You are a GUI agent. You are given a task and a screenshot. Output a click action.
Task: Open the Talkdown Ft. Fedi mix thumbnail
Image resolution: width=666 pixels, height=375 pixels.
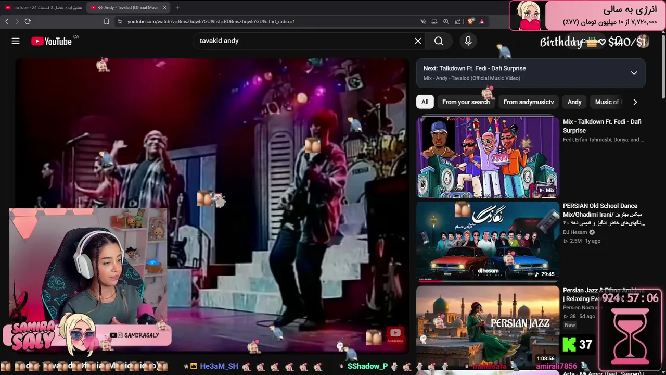click(x=488, y=157)
